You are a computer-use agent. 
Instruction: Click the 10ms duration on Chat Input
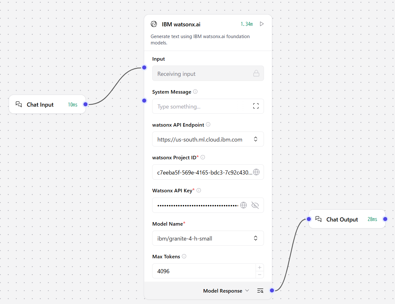tap(73, 105)
